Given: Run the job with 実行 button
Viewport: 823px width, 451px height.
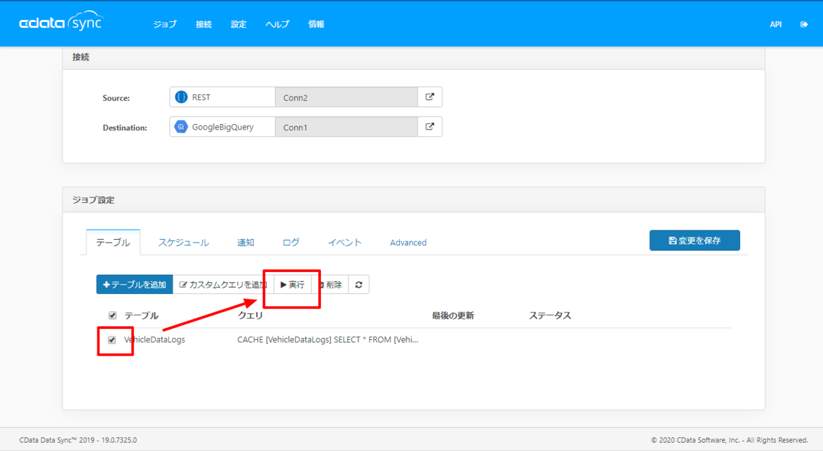Looking at the screenshot, I should point(293,284).
